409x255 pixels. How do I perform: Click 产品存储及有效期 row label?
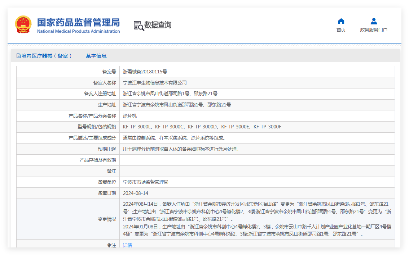click(x=98, y=160)
